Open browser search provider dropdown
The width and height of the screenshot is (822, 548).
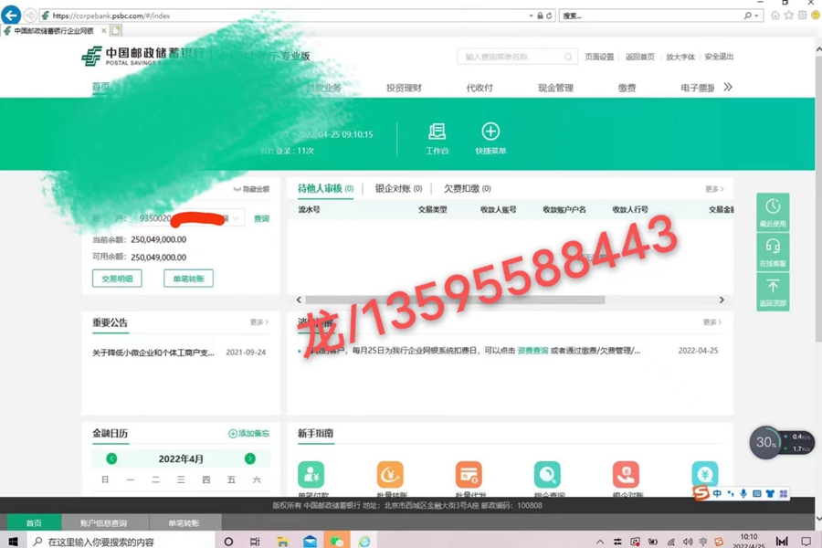pos(756,16)
